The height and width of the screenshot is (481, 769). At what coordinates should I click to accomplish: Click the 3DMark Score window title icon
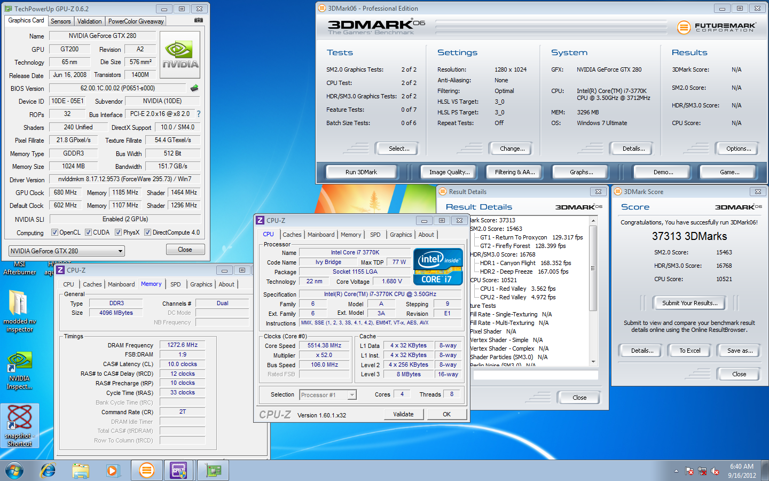click(618, 191)
